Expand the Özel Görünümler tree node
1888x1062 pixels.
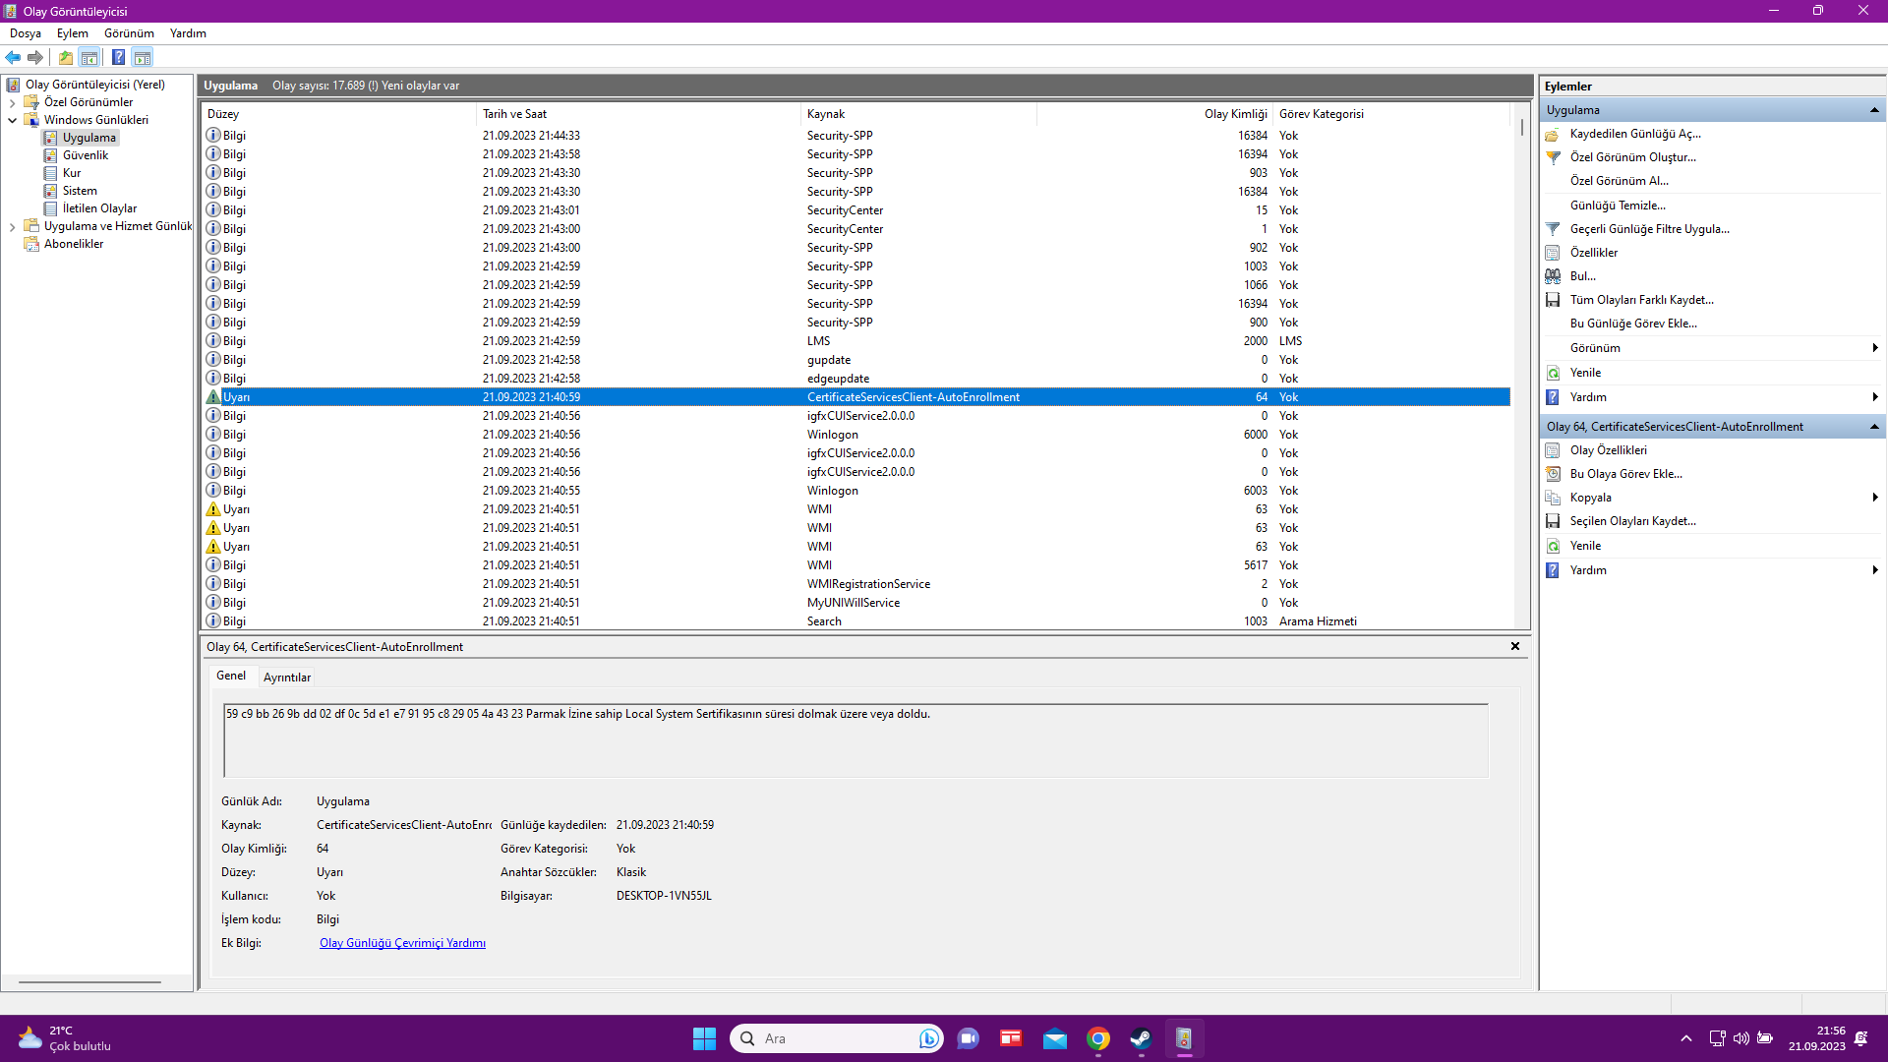[x=12, y=102]
